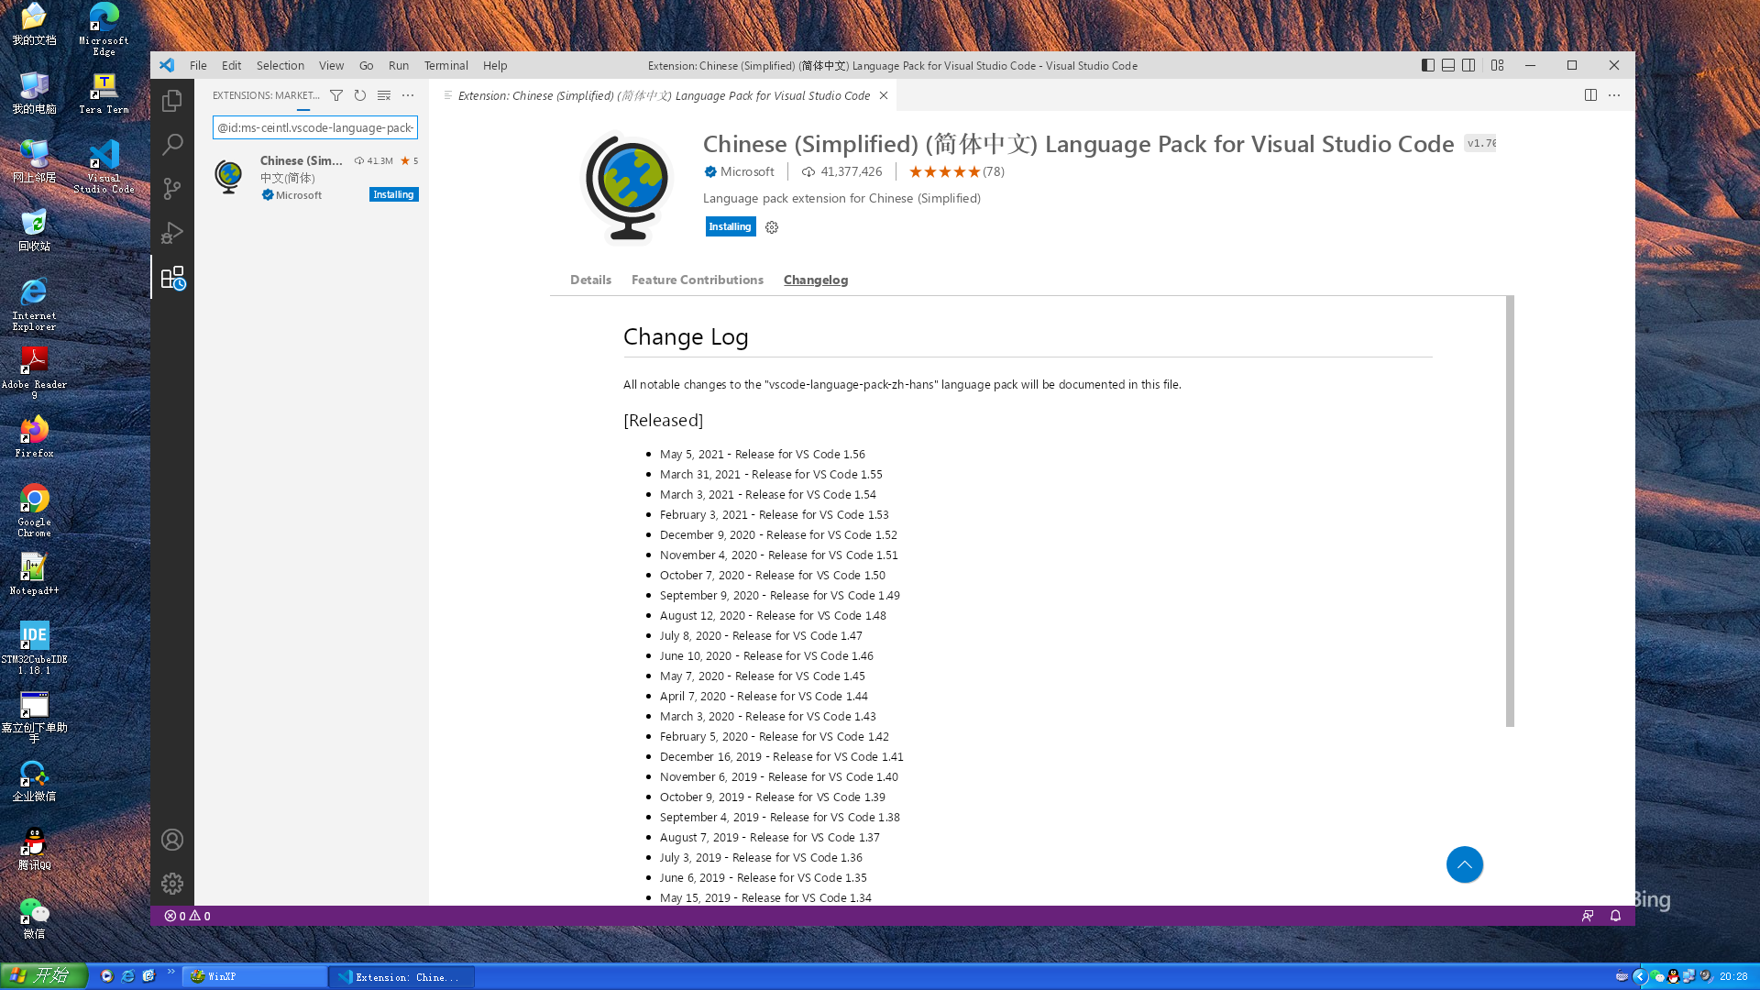The height and width of the screenshot is (990, 1760).
Task: Open STM32CubeIDE desktop shortcut
Action: coord(34,647)
